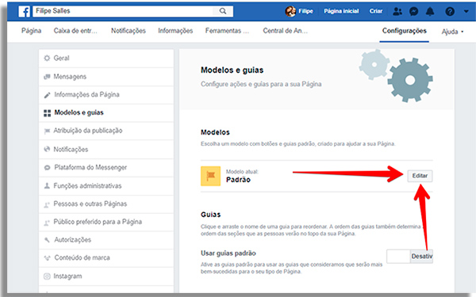Click the icon for Conteúdo de marca
This screenshot has height=297, width=476.
[x=47, y=258]
